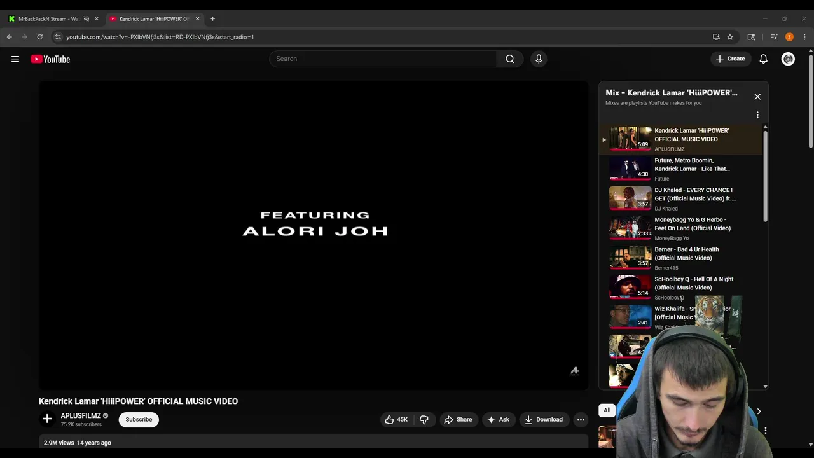Select Berner Bad 4 Ur Health title

[686, 254]
